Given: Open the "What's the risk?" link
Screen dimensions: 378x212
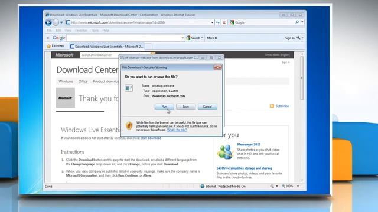Looking at the screenshot, I should point(177,130).
